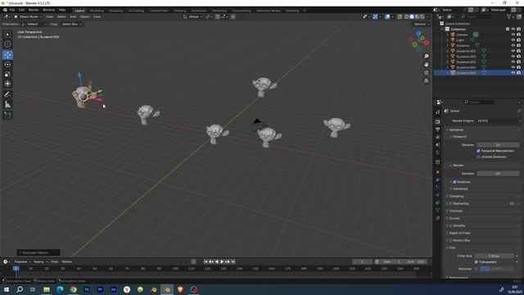This screenshot has height=295, width=524.
Task: Toggle the Film Transparent checkbox
Action: coord(477,262)
